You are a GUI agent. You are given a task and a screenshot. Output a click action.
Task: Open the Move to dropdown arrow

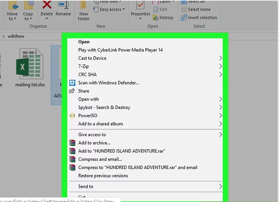click(15, 18)
